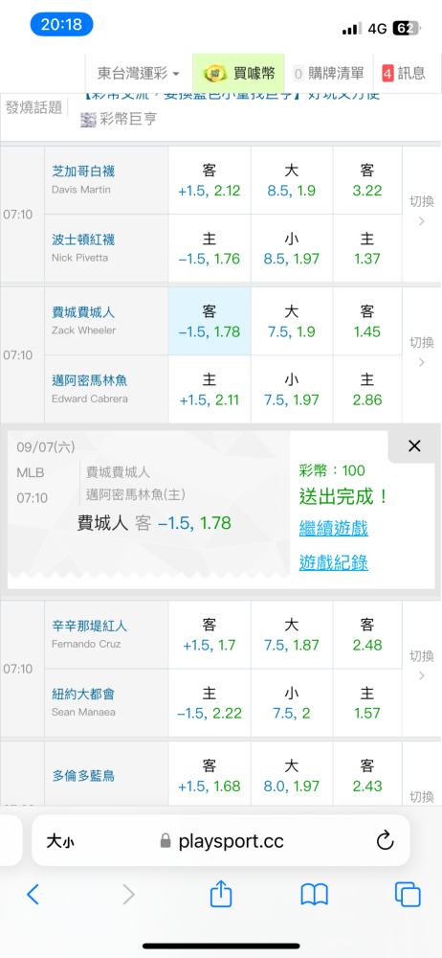Reload page using refresh icon
The image size is (442, 958).
click(385, 841)
